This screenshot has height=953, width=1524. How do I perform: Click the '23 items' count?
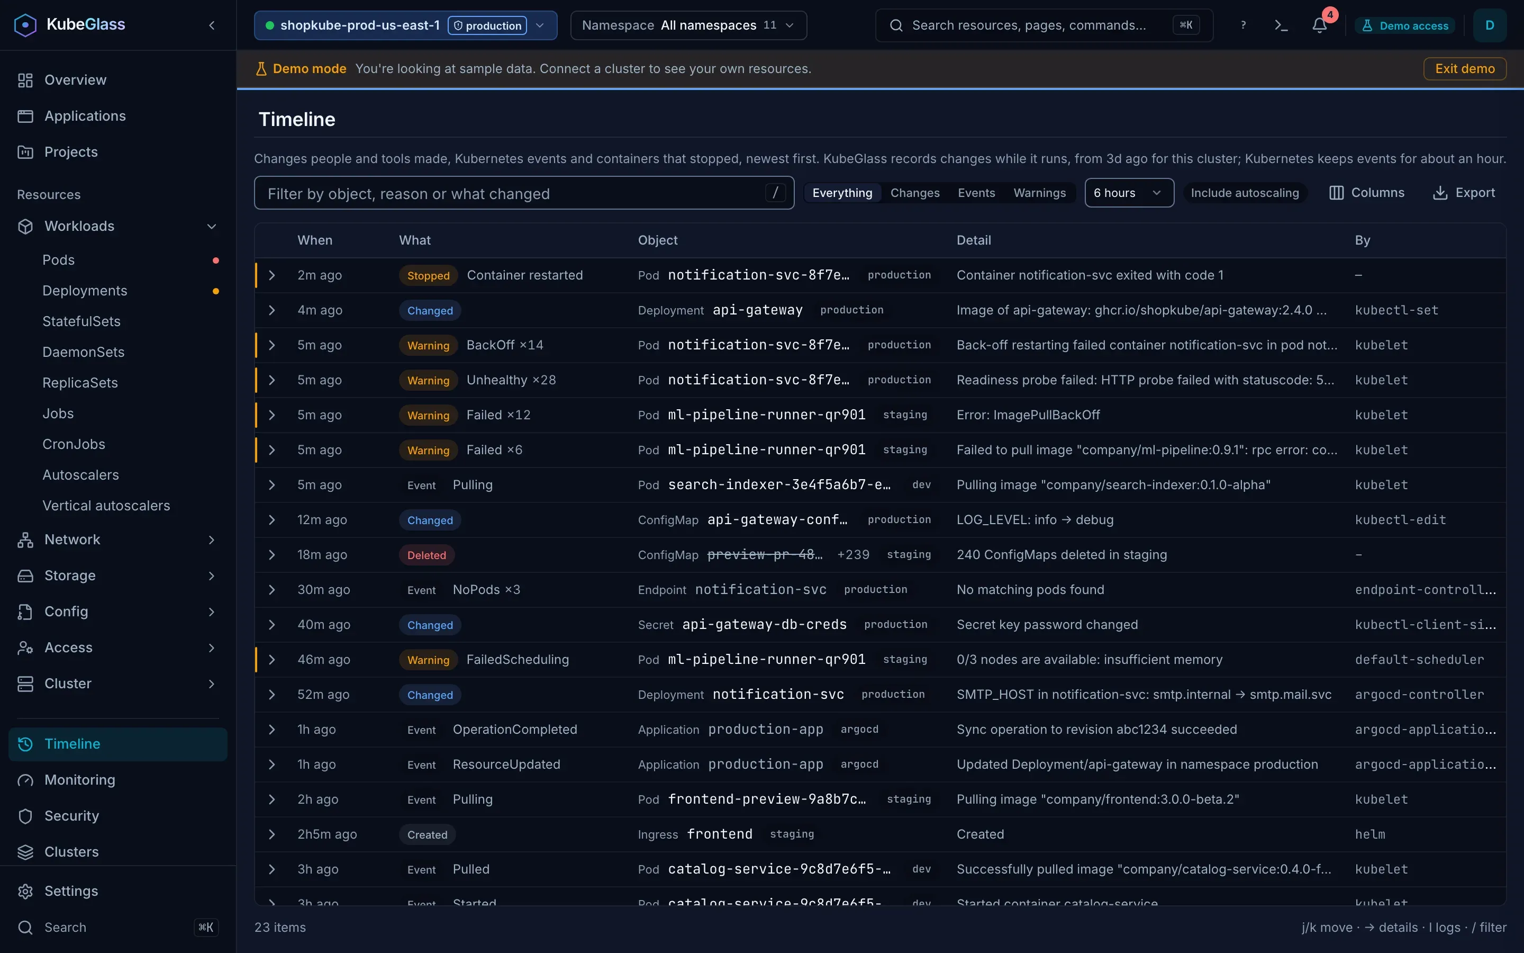point(280,927)
